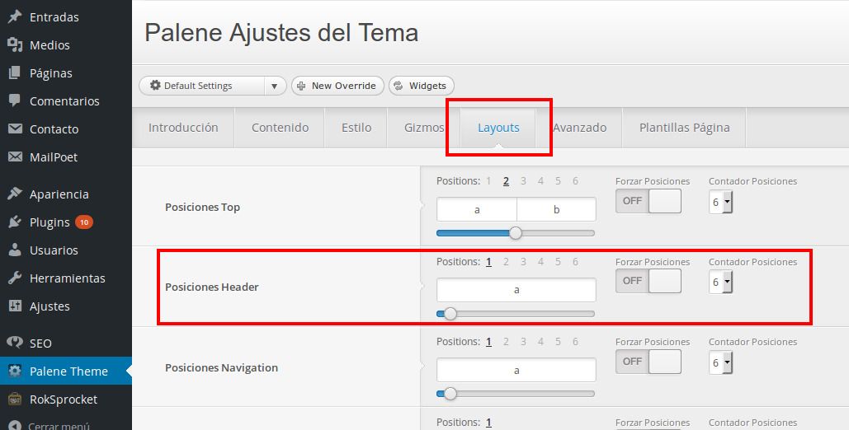Click the Ajustes sliders icon
849x430 pixels.
coord(15,306)
